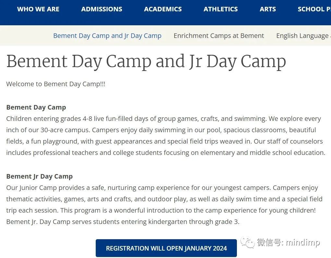Open the ADMISSIONS menu

click(102, 9)
